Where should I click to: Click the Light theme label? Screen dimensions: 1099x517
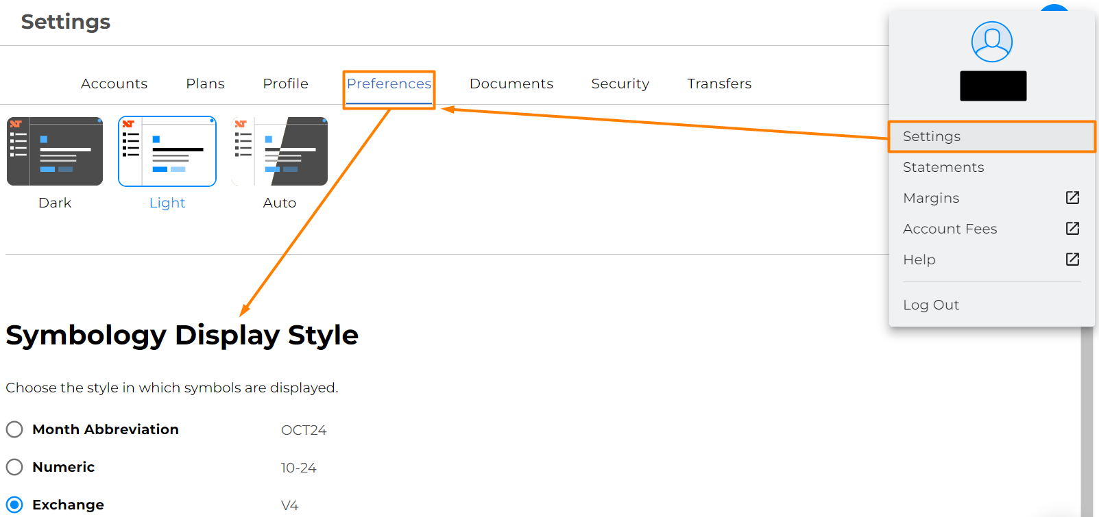tap(167, 203)
